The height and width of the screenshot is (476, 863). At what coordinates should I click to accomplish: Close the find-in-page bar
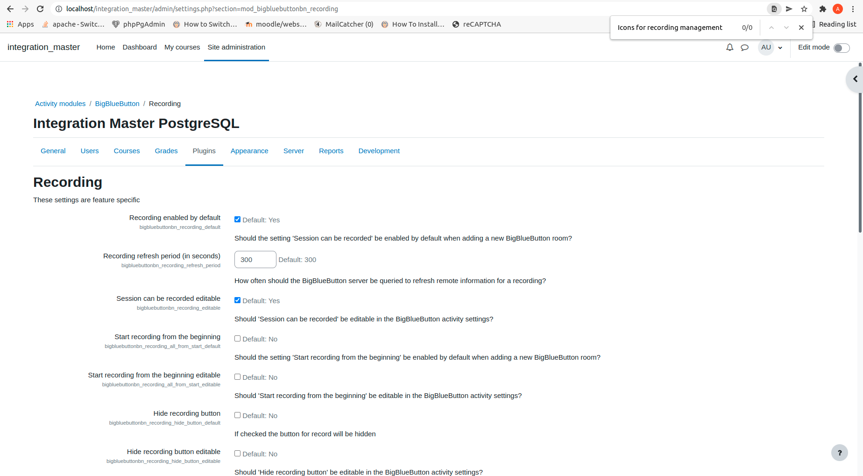(x=801, y=28)
